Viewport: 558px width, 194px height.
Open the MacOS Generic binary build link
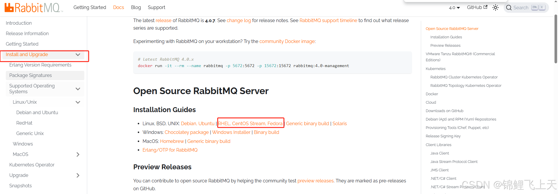(209, 141)
